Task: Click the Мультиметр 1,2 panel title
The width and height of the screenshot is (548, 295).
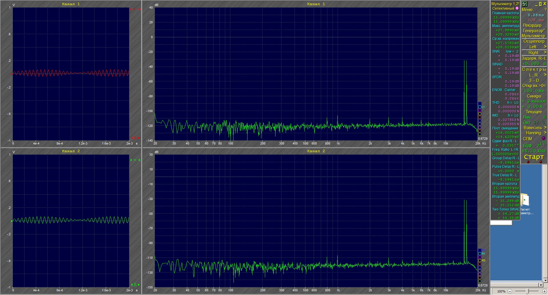Action: tap(505, 4)
